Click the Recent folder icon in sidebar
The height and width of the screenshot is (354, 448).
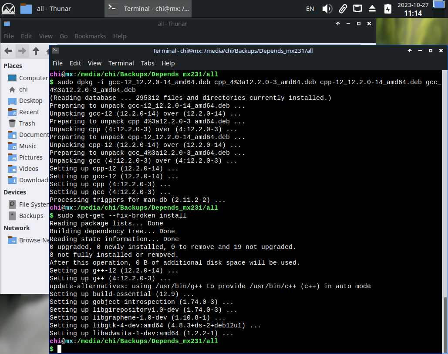[x=12, y=112]
